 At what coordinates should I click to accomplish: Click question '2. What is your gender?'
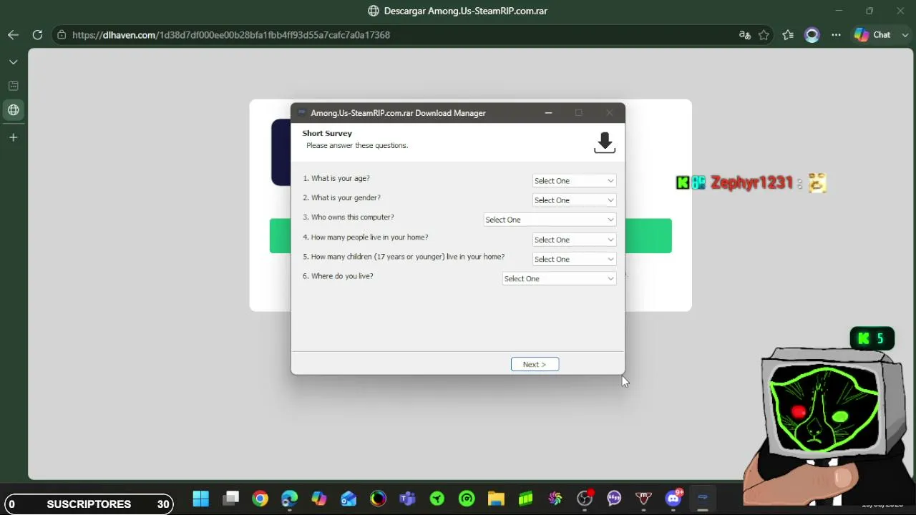coord(341,197)
